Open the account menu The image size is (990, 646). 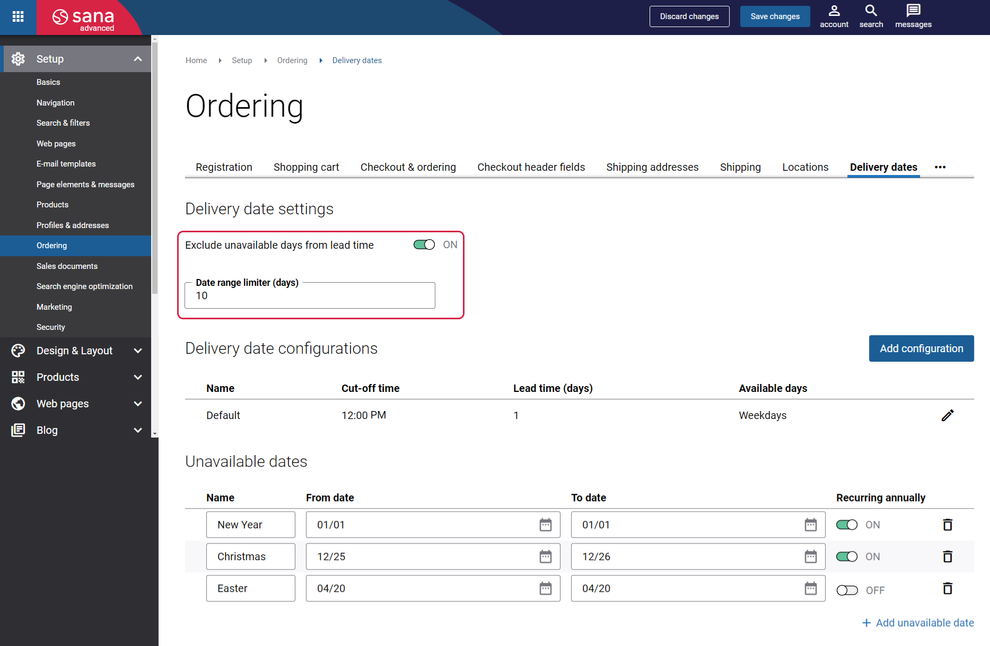834,16
